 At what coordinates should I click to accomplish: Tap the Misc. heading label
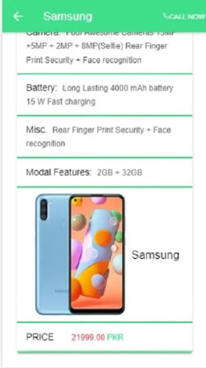coord(36,130)
